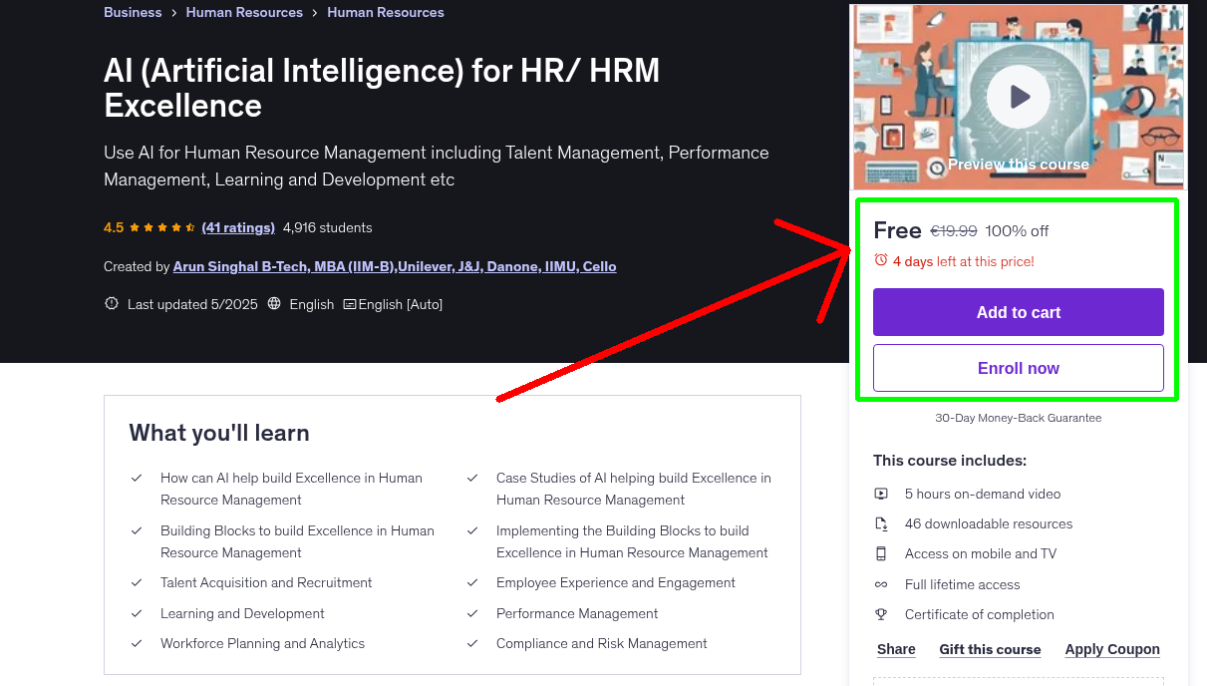Click the globe icon next to English
Image resolution: width=1207 pixels, height=686 pixels.
(274, 303)
